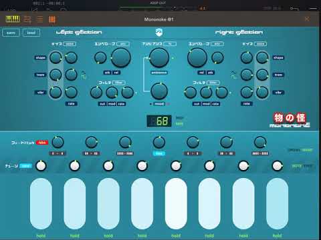Open the right section filter button
The height and width of the screenshot is (240, 321).
(x=213, y=83)
